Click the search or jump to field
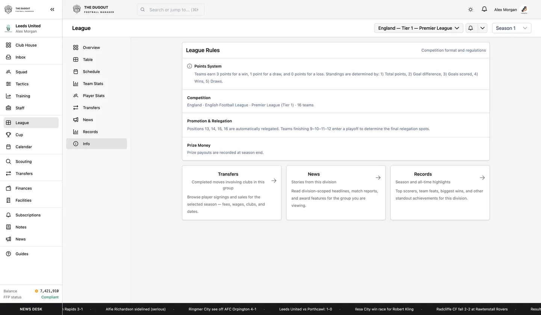The image size is (541, 315). pyautogui.click(x=171, y=10)
